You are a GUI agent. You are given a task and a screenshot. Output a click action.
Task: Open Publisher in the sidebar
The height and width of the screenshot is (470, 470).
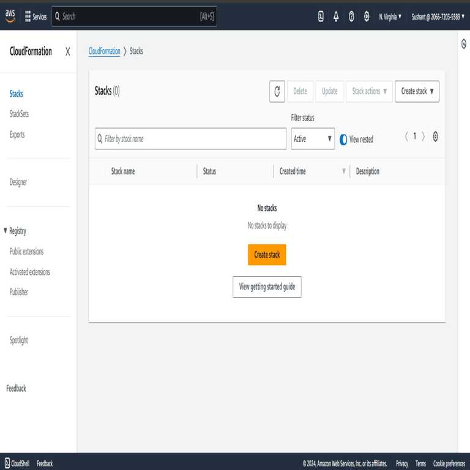coord(18,292)
